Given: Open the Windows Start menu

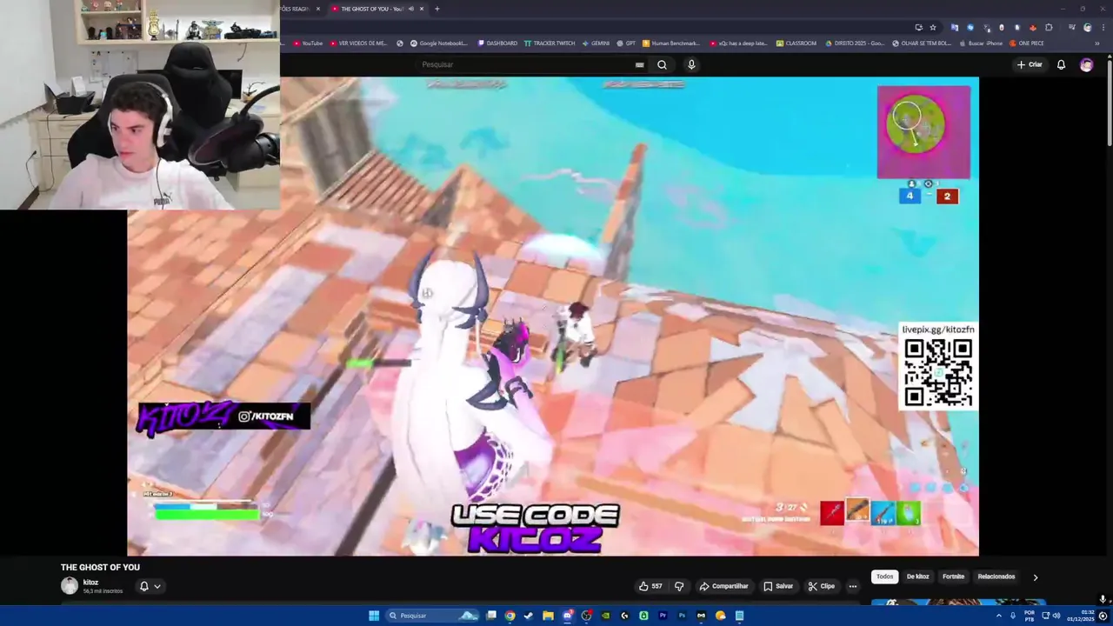Looking at the screenshot, I should 374,616.
